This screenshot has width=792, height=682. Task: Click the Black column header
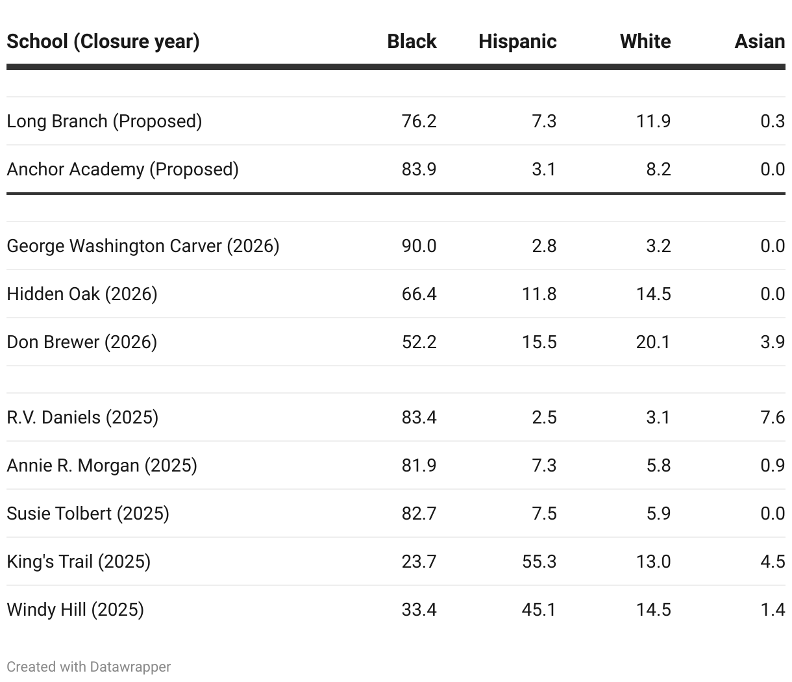412,42
